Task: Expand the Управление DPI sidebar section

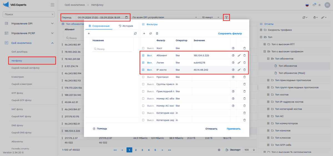Action: pos(29,23)
